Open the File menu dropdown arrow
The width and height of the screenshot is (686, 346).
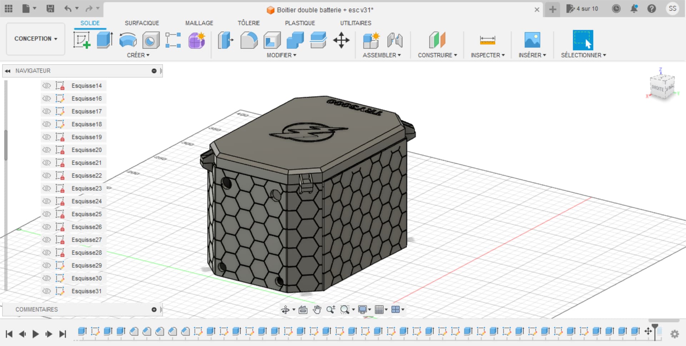click(35, 9)
